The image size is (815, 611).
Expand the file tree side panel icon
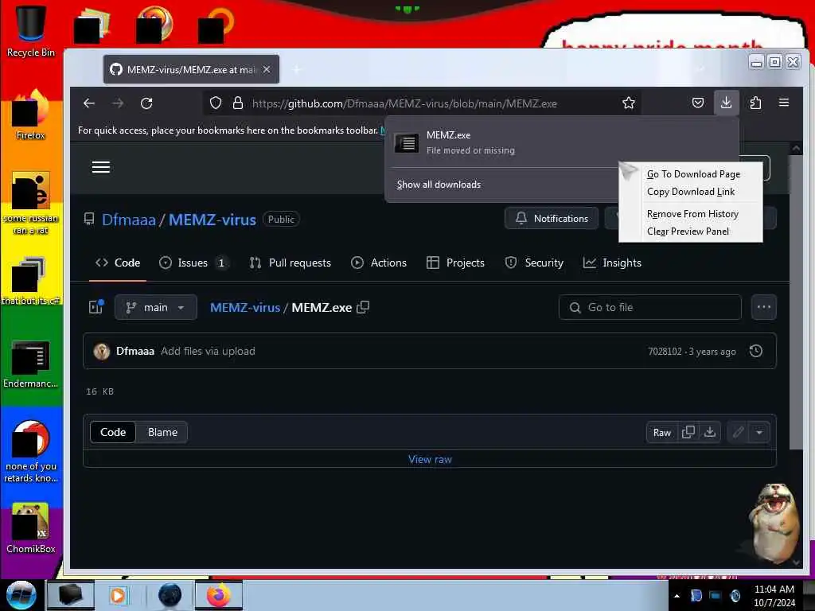point(96,307)
